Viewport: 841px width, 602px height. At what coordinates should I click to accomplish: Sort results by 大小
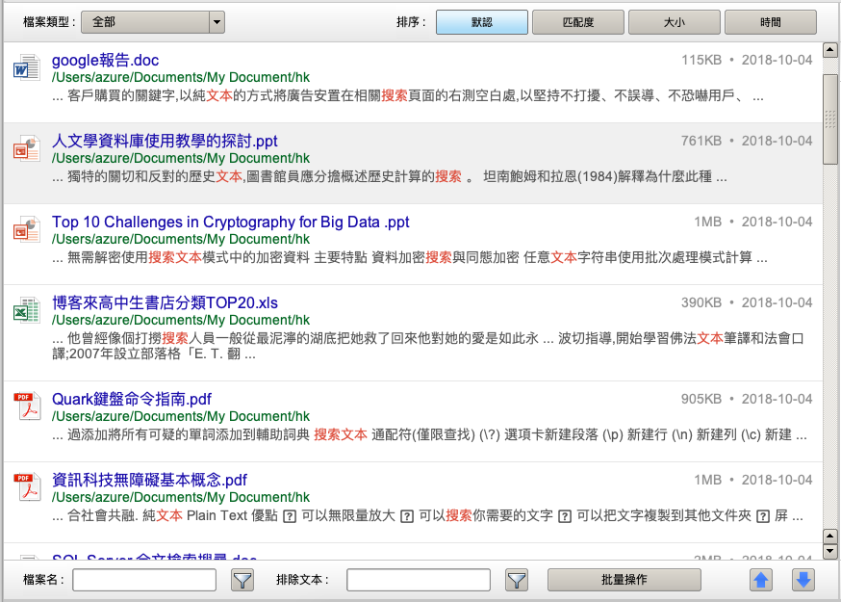click(674, 21)
